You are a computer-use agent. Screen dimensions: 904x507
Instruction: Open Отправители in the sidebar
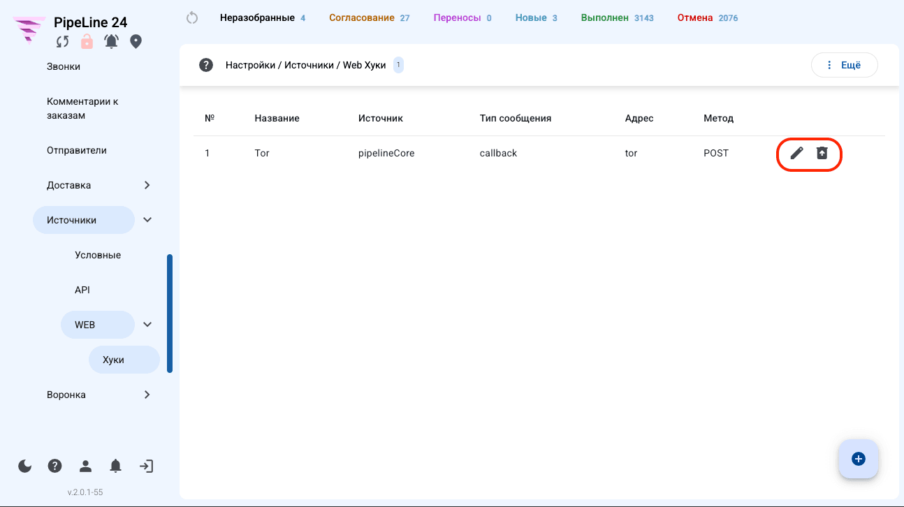pyautogui.click(x=77, y=150)
